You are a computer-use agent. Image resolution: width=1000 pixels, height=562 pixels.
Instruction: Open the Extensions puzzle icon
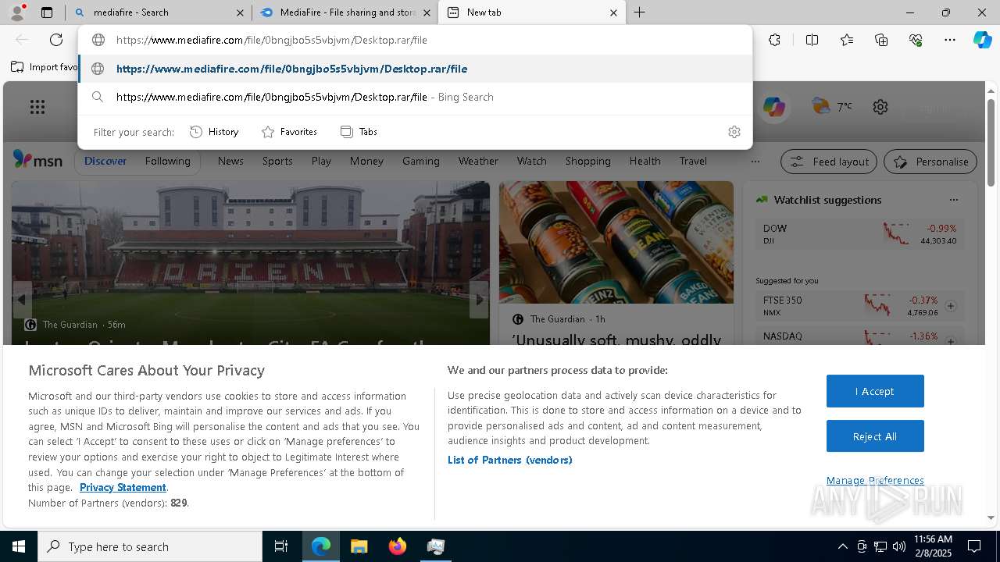pos(774,40)
